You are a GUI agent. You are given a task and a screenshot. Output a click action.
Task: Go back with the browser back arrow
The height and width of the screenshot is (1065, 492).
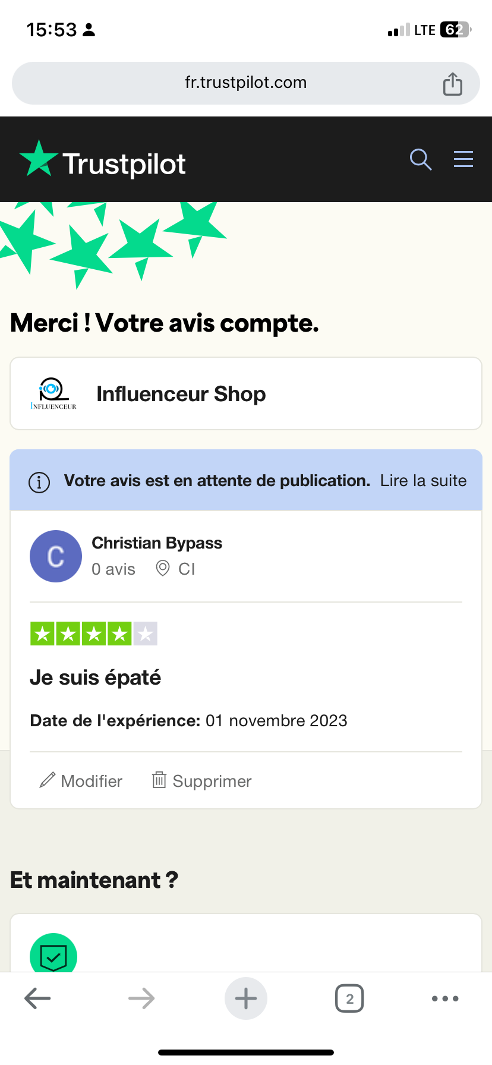coord(37,998)
